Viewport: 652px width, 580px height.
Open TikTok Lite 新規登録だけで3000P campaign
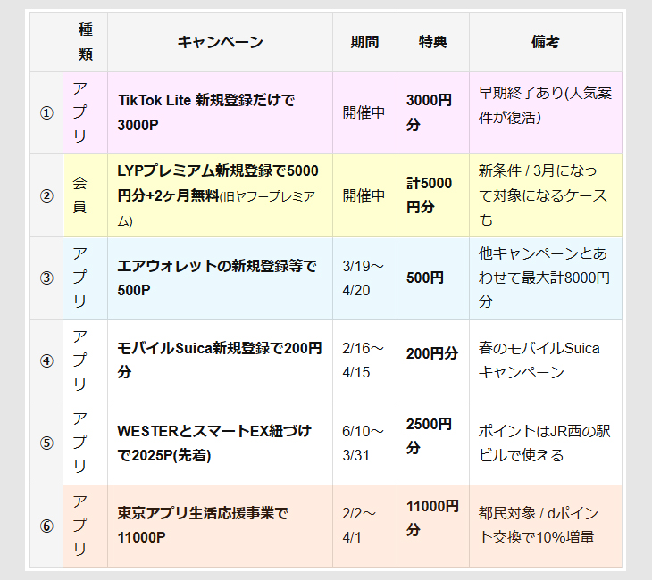[x=206, y=112]
